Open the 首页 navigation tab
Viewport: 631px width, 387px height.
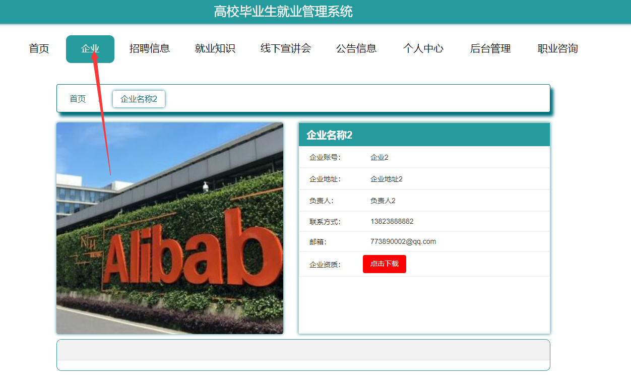[x=39, y=49]
